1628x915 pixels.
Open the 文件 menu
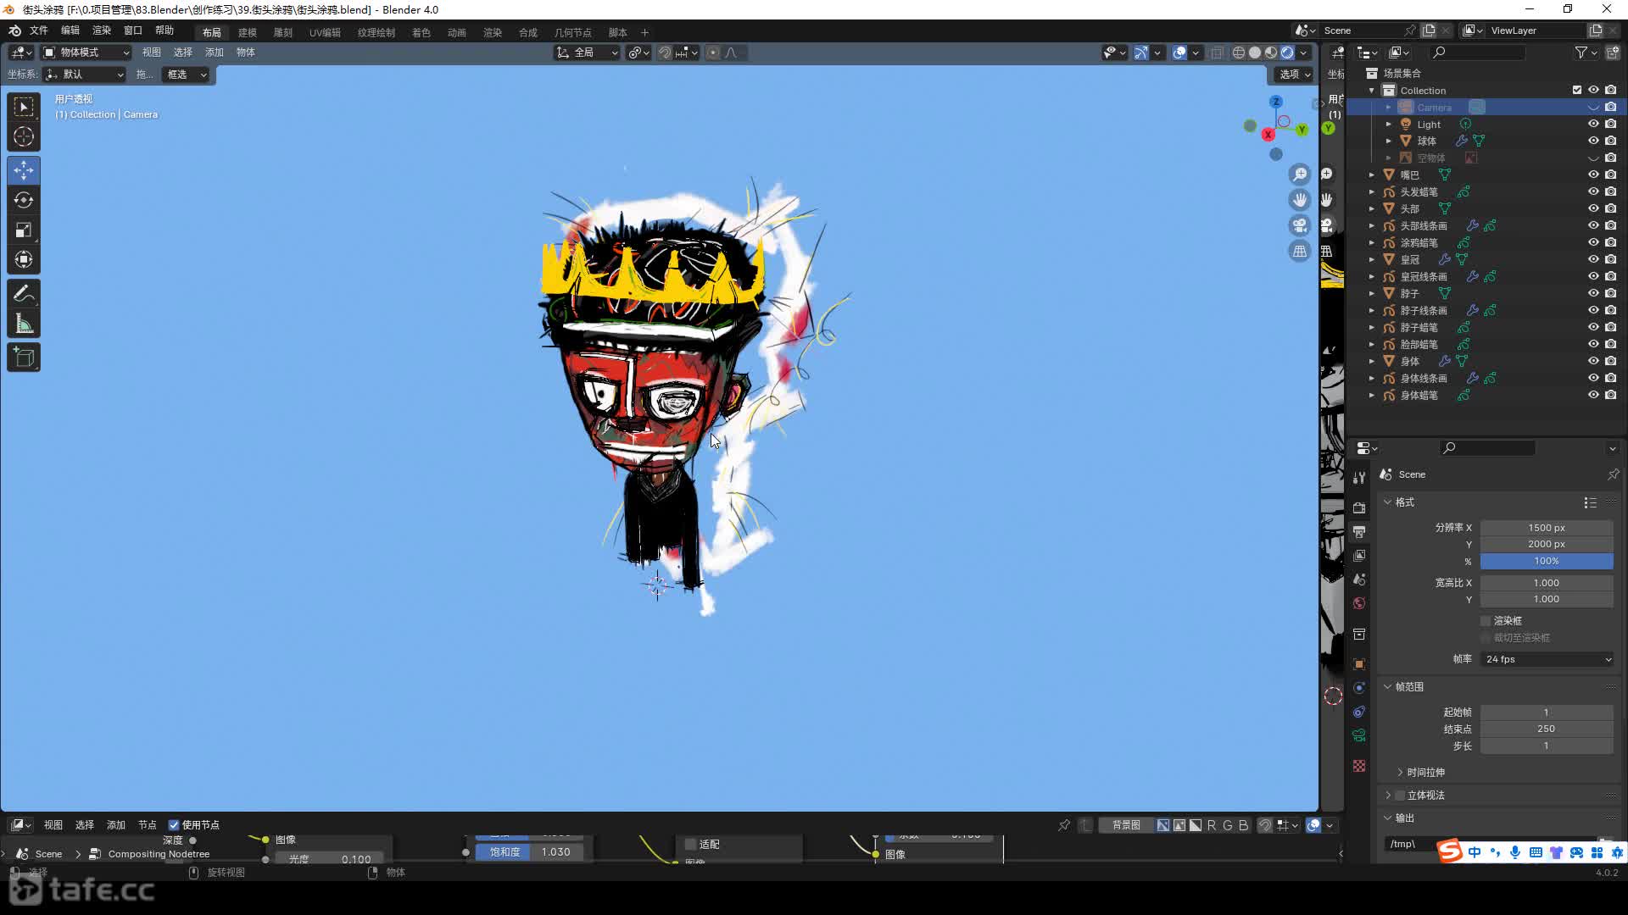pos(39,30)
